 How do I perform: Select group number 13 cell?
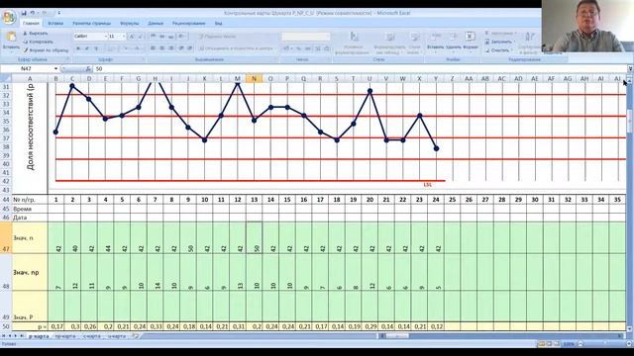tap(254, 200)
